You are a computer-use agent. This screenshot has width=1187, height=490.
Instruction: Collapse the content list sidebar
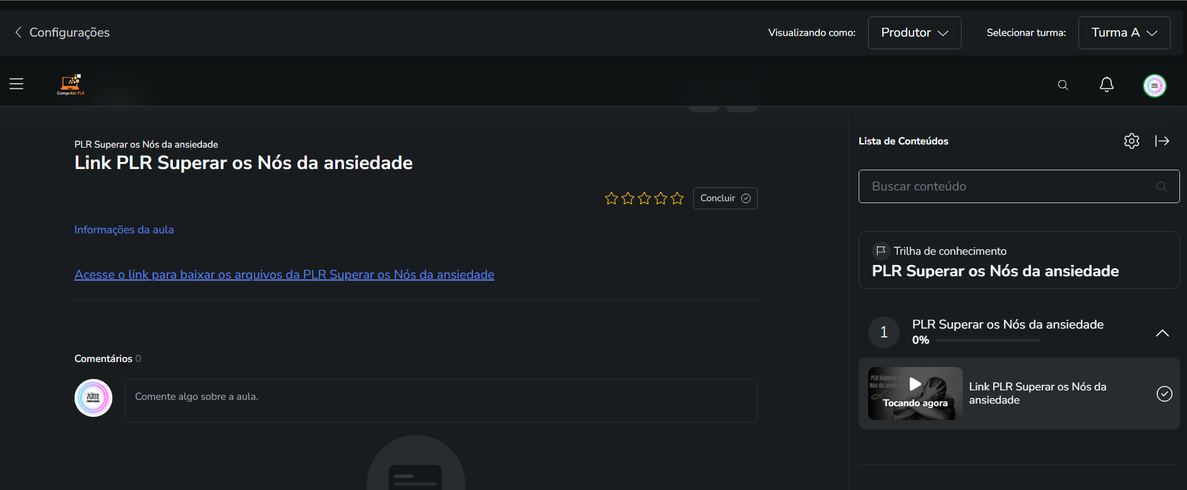(x=1162, y=141)
